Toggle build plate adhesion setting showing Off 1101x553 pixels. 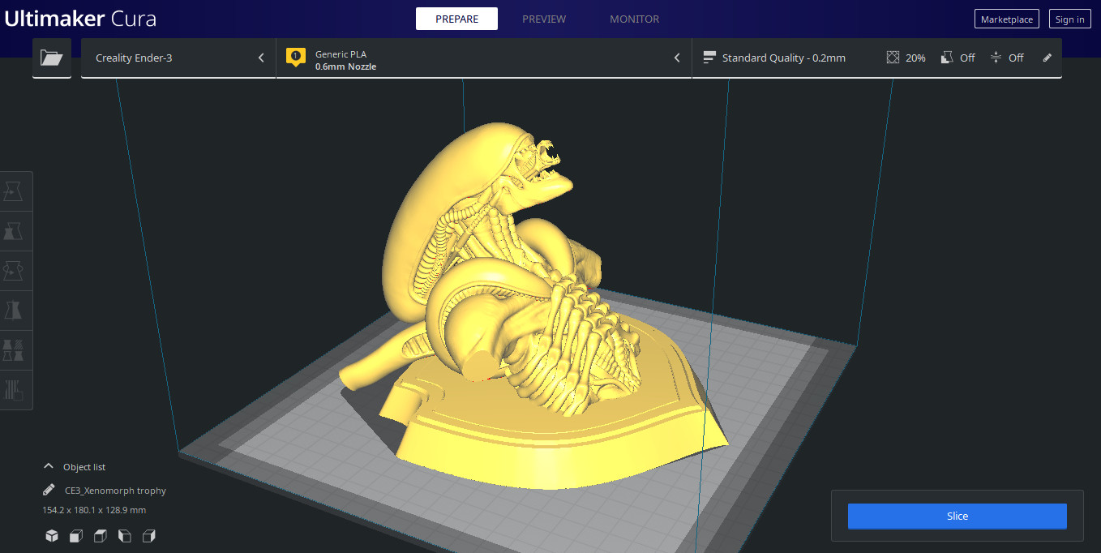pos(1007,58)
